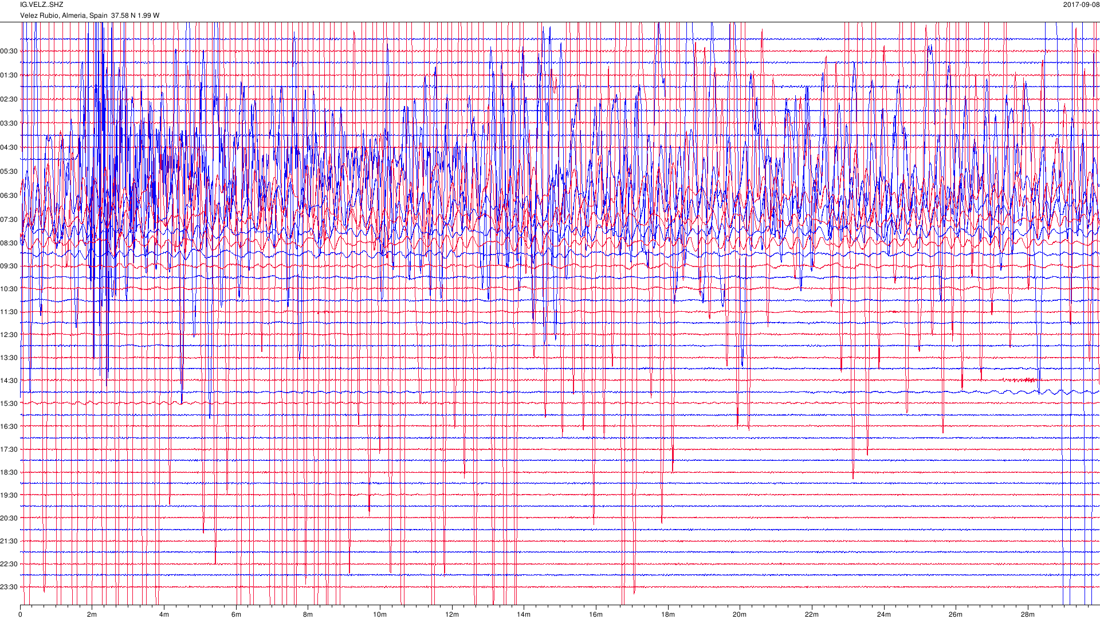Click the 10m axis label
This screenshot has height=619, width=1100.
pyautogui.click(x=380, y=614)
